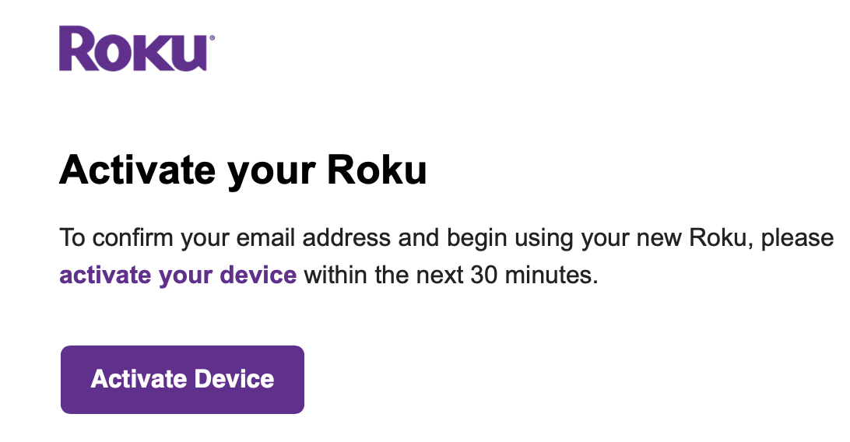
Task: Open the "activate your device" link
Action: click(x=177, y=275)
